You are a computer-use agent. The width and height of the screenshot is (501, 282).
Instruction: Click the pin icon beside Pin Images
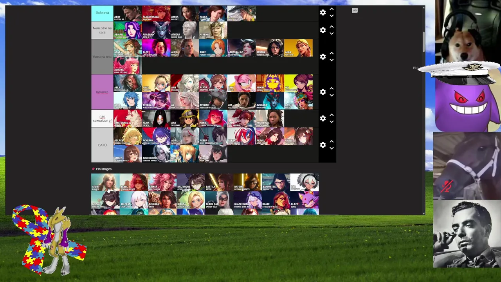pos(93,169)
